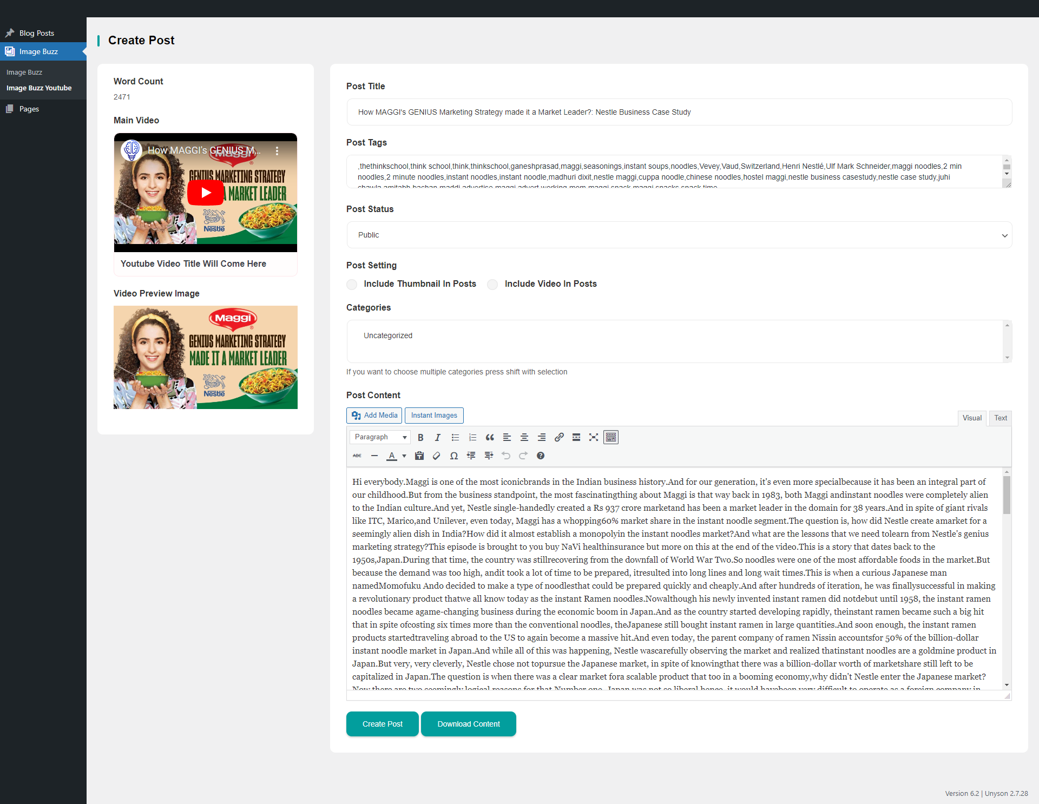
Task: Click into the Post Tags textarea
Action: click(674, 172)
